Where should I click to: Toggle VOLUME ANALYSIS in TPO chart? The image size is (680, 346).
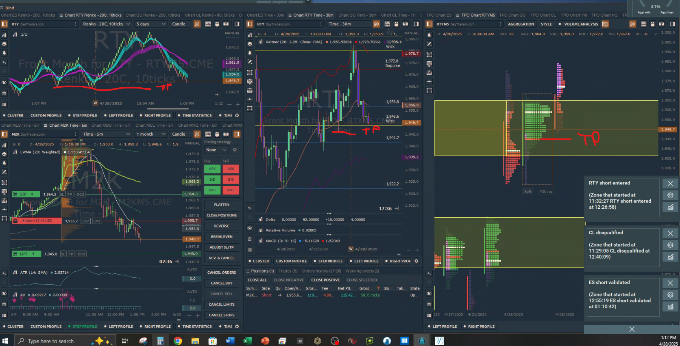(579, 24)
